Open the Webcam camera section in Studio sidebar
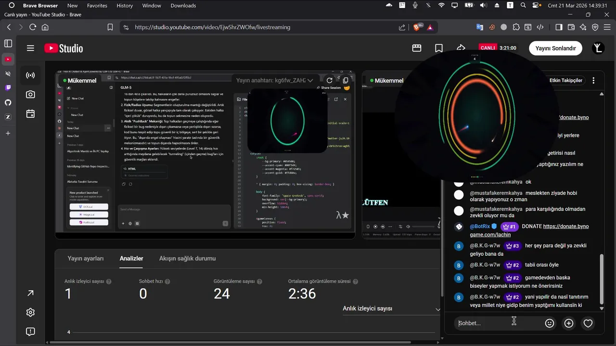616x346 pixels. 30,95
